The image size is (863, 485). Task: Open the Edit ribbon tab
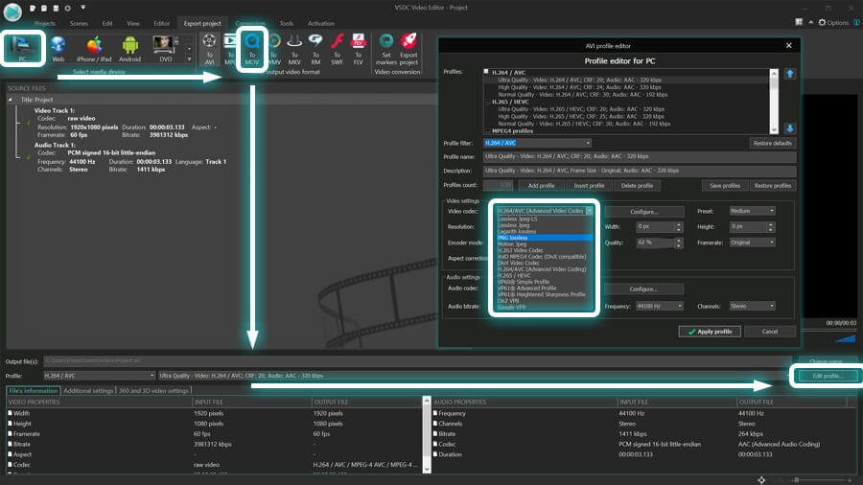click(x=107, y=24)
